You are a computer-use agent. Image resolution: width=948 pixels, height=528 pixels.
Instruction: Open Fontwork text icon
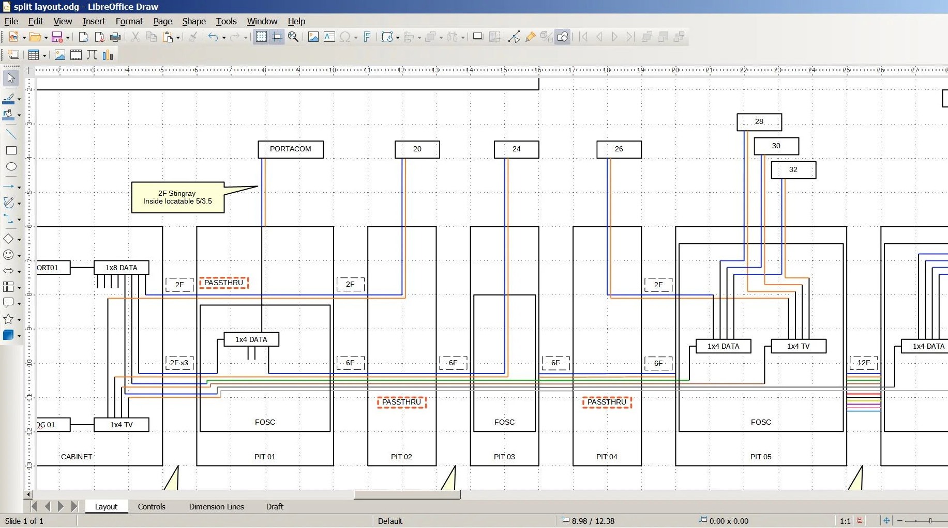point(367,37)
